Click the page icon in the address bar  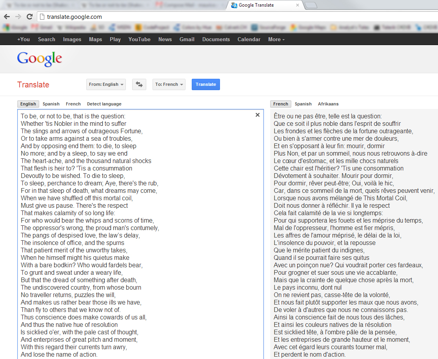click(x=42, y=17)
